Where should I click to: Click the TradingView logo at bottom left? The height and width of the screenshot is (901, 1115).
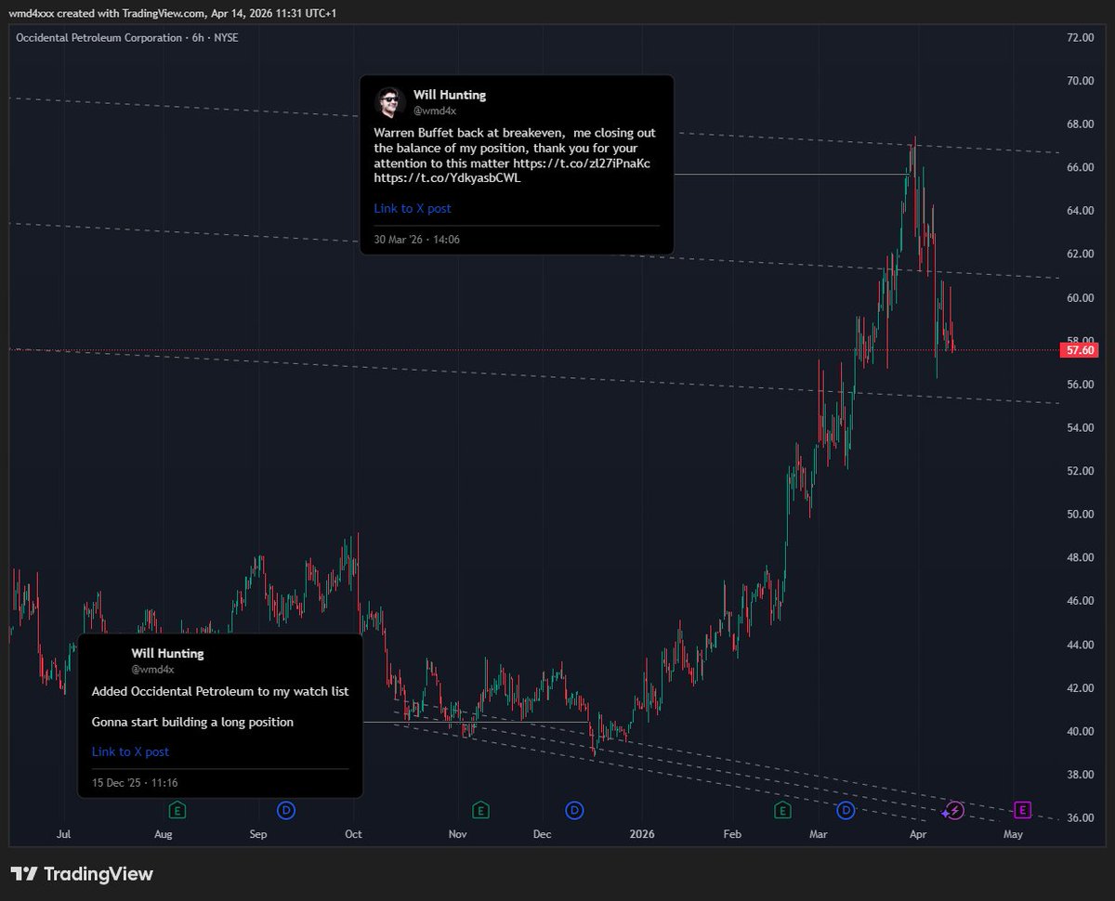[x=82, y=874]
